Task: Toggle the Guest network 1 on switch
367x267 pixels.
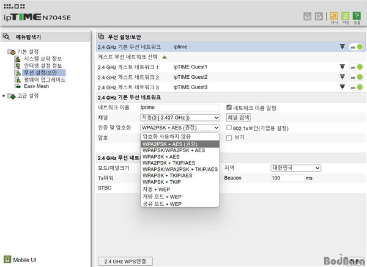Action: tap(356, 67)
